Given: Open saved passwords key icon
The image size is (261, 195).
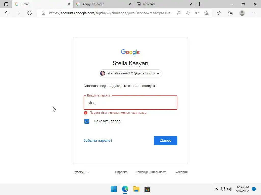Looking at the screenshot, I should [x=179, y=13].
